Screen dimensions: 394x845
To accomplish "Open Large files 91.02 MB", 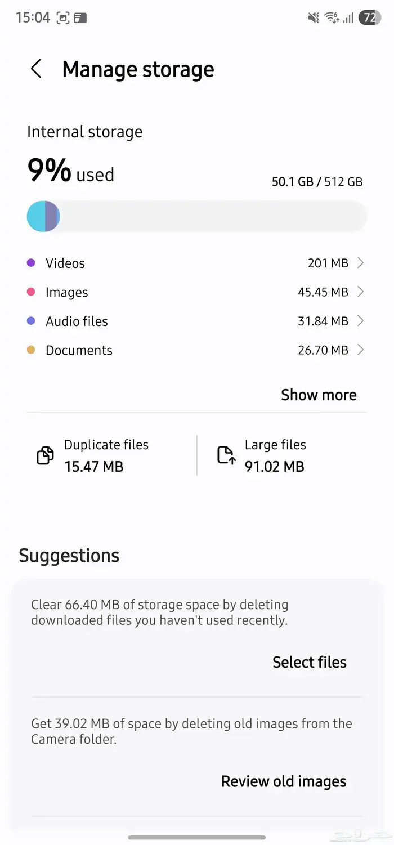I will [x=275, y=456].
